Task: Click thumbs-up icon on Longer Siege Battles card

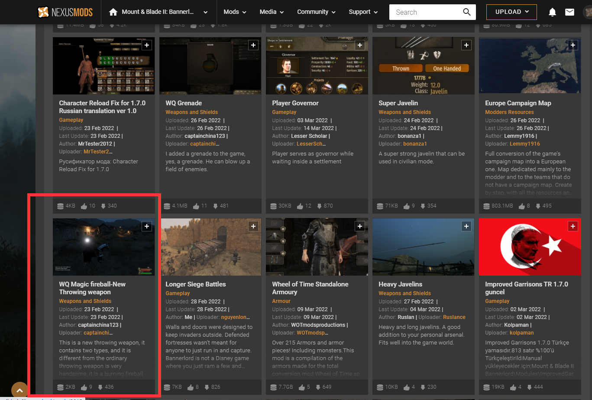Action: [190, 387]
